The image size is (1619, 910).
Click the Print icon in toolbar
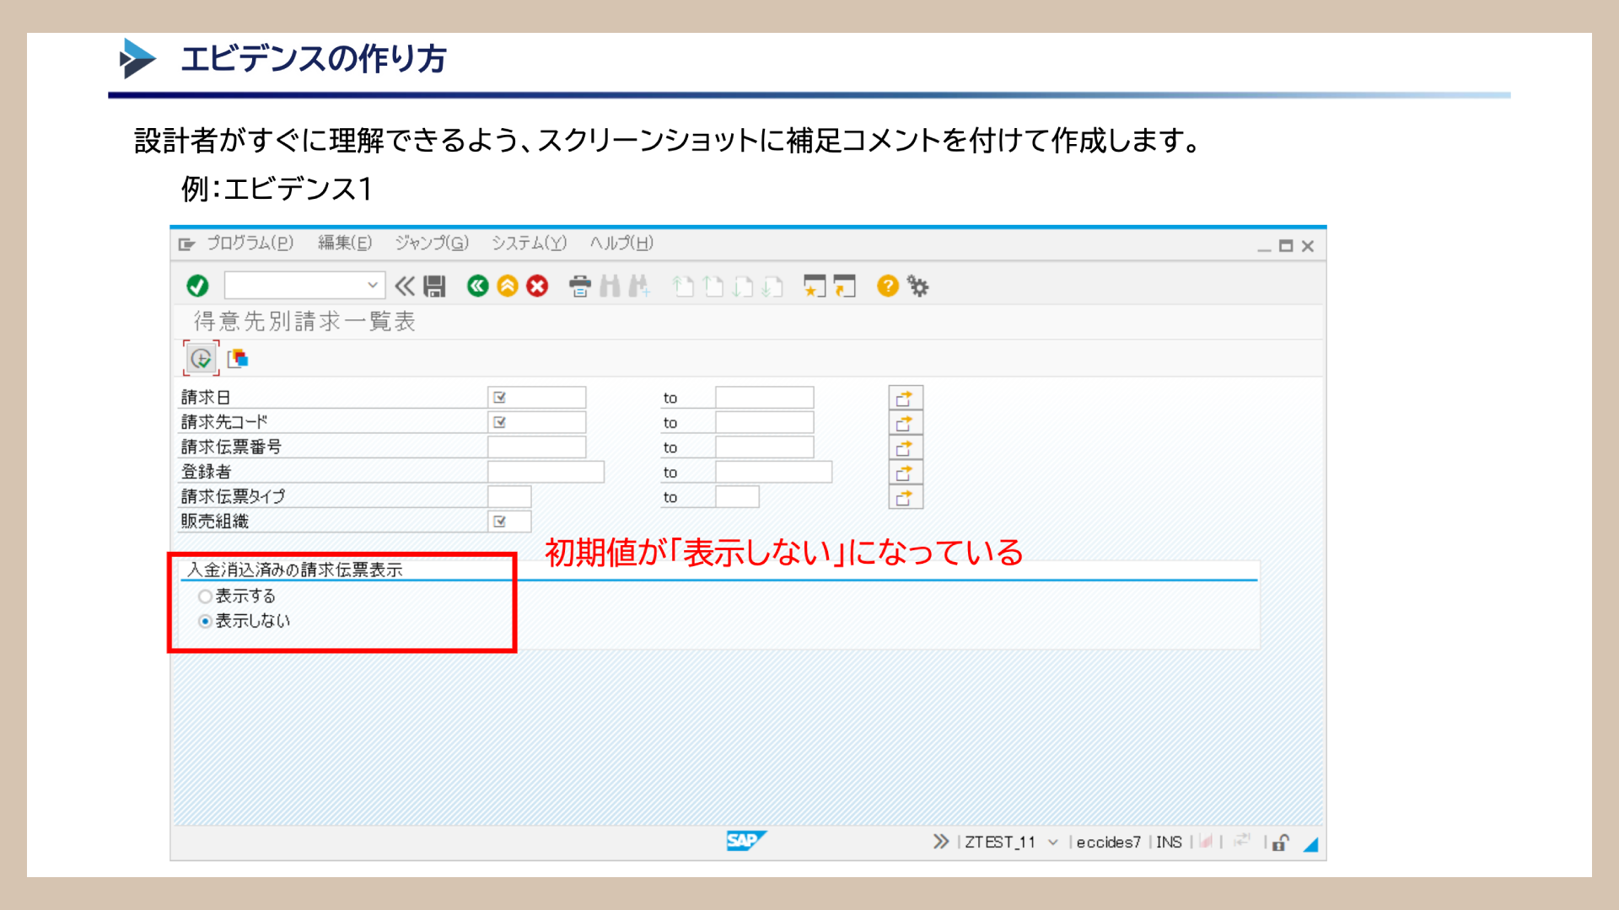click(x=579, y=286)
